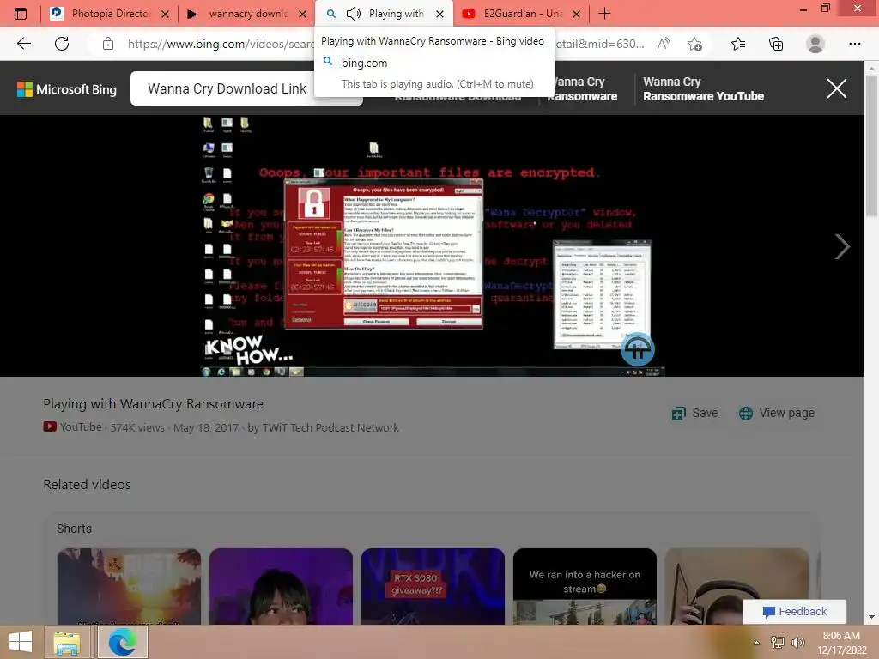Close the wannacry download tab

[x=303, y=14]
